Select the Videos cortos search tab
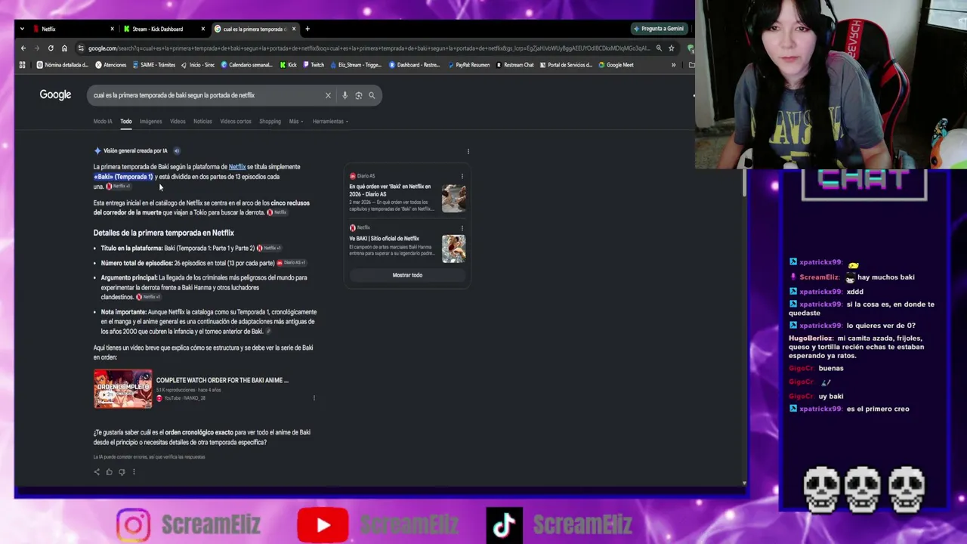The width and height of the screenshot is (967, 544). click(x=236, y=121)
